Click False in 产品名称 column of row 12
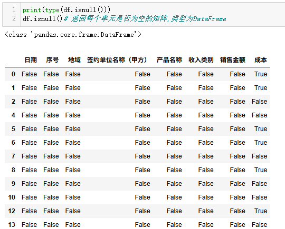285x229 pixels. (x=174, y=211)
